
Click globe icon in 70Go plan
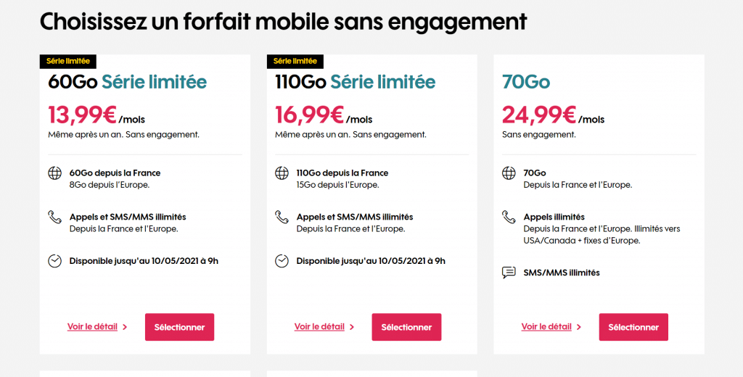click(509, 173)
